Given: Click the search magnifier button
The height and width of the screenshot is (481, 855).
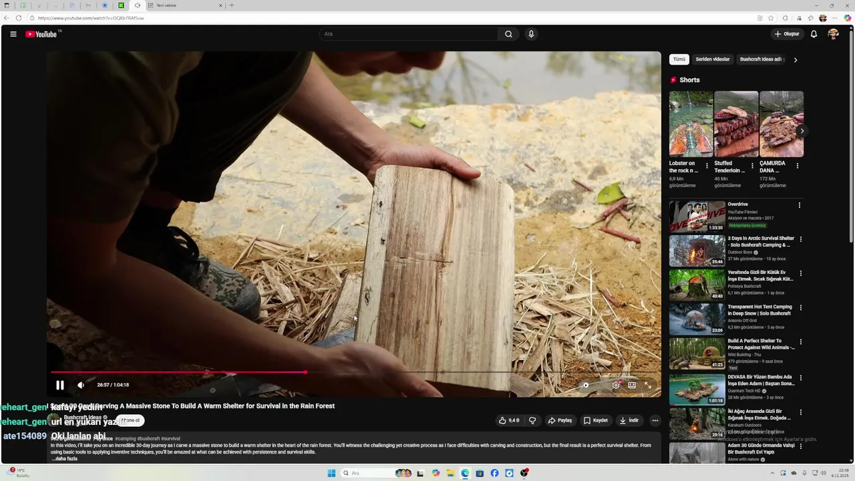Looking at the screenshot, I should click(508, 34).
